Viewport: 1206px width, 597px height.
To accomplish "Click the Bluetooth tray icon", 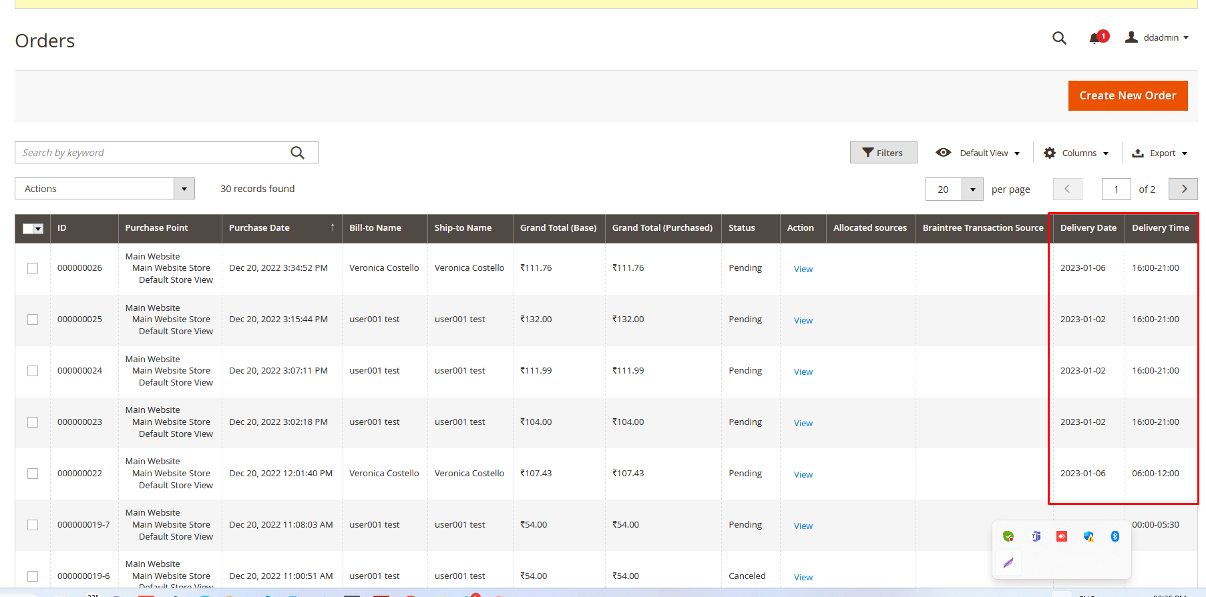I will click(1115, 536).
